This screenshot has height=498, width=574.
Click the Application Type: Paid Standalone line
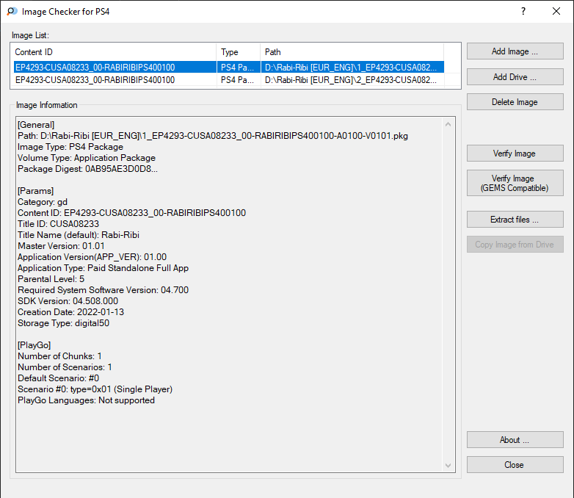[103, 268]
